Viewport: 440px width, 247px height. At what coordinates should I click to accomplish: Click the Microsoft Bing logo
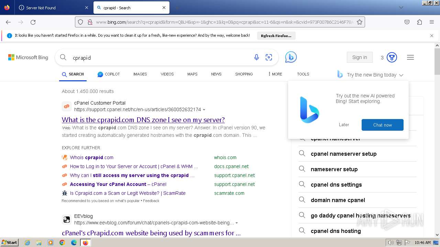(x=28, y=57)
